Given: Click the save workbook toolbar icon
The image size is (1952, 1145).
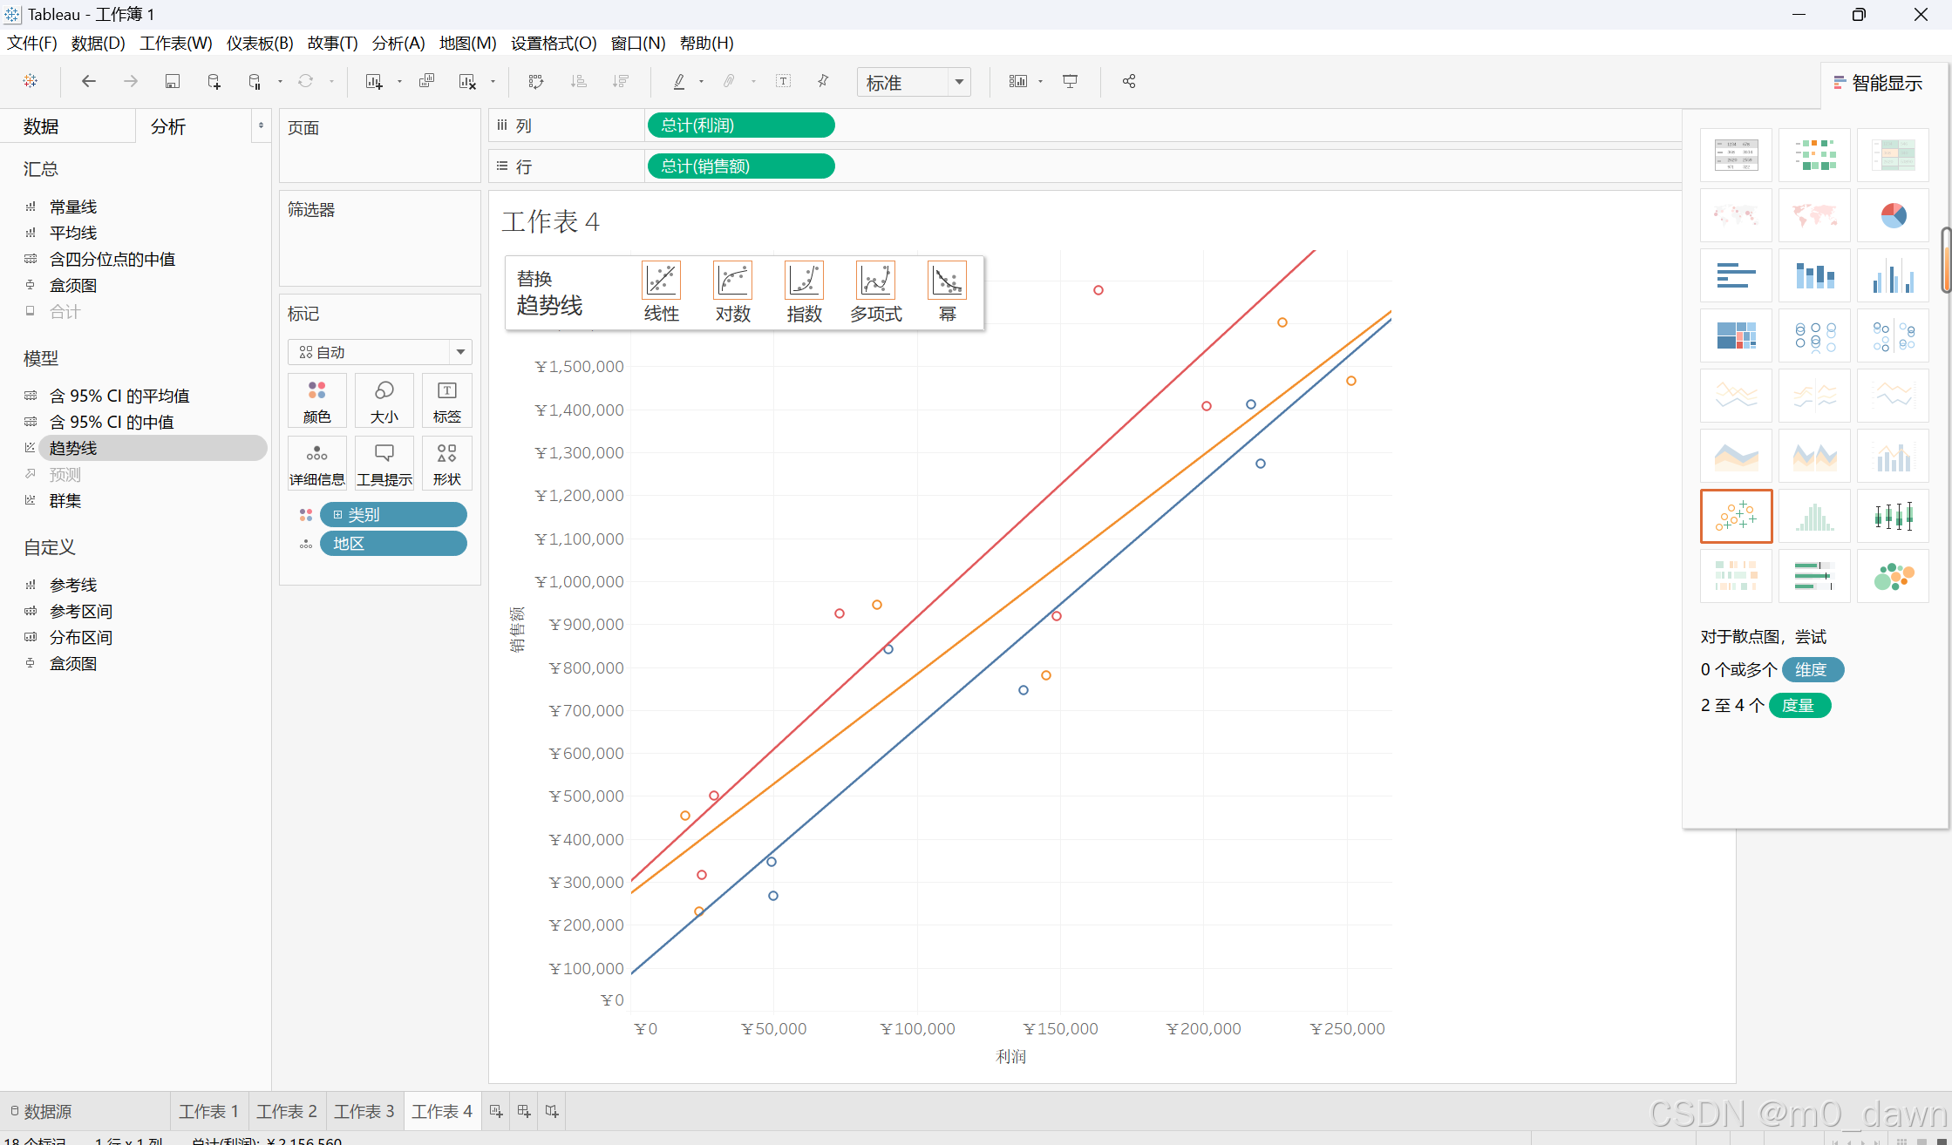Looking at the screenshot, I should 172,82.
